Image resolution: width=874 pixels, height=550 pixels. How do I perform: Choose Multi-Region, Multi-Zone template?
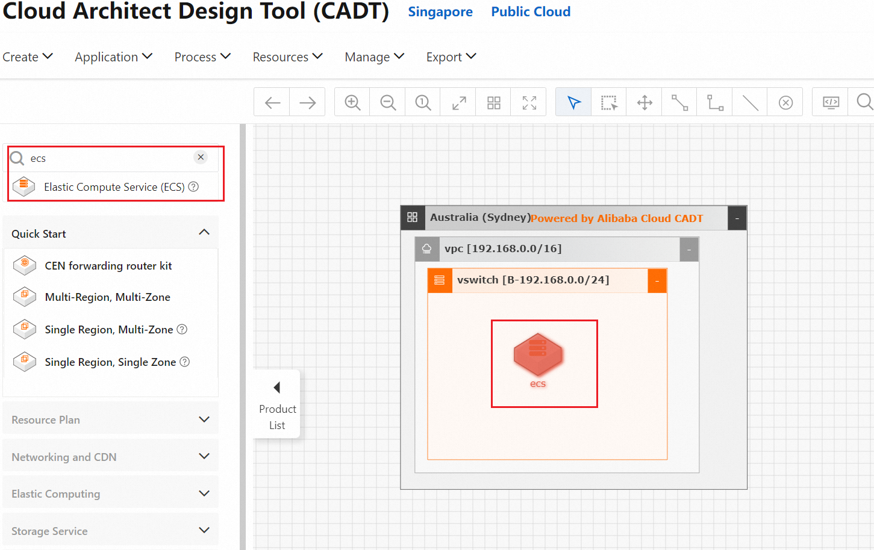coord(108,297)
